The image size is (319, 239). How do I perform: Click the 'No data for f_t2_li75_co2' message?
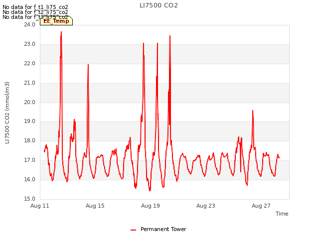(x=35, y=12)
